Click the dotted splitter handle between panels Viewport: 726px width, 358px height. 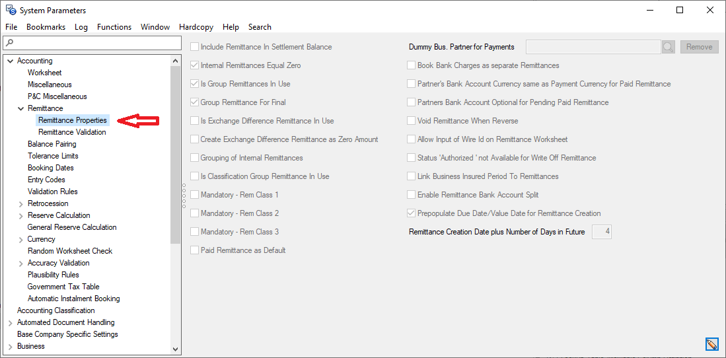click(x=184, y=195)
